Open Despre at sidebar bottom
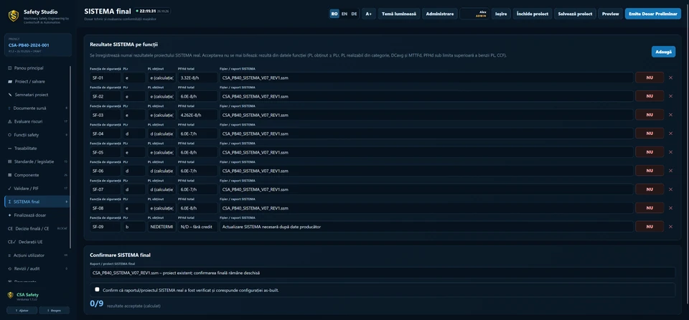Screen dimensions: 689x320 coord(55,311)
